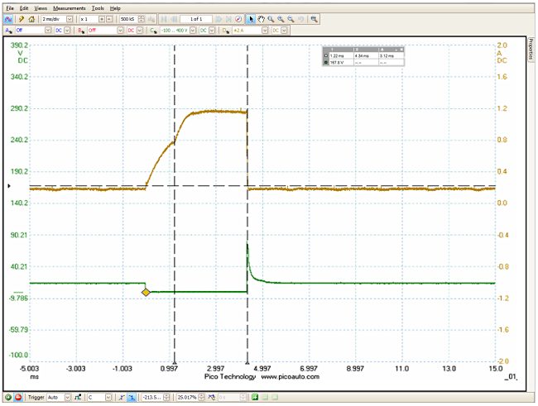
Task: Click the zoom to full view icon
Action: point(314,18)
